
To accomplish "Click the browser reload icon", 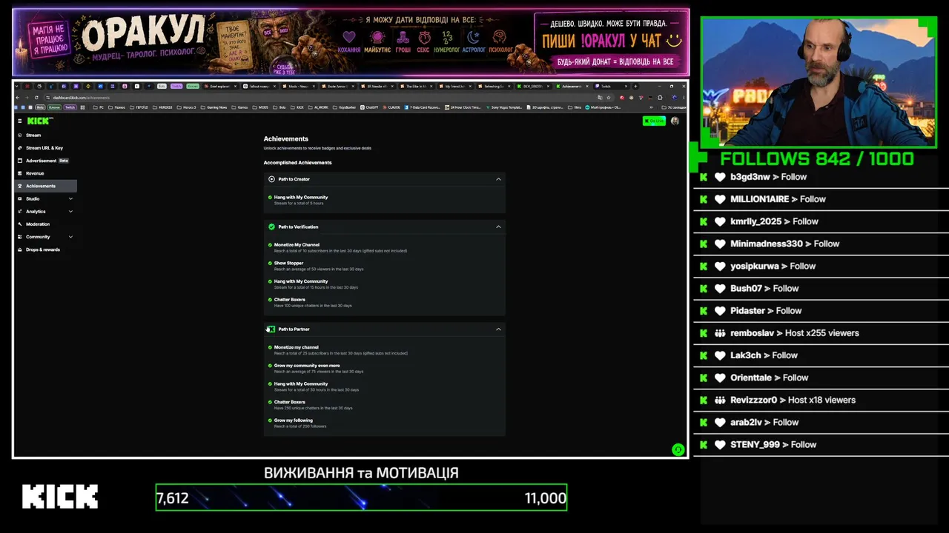I will pyautogui.click(x=36, y=98).
